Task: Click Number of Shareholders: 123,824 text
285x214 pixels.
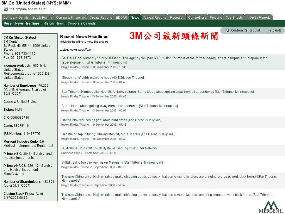Action: click(x=29, y=182)
